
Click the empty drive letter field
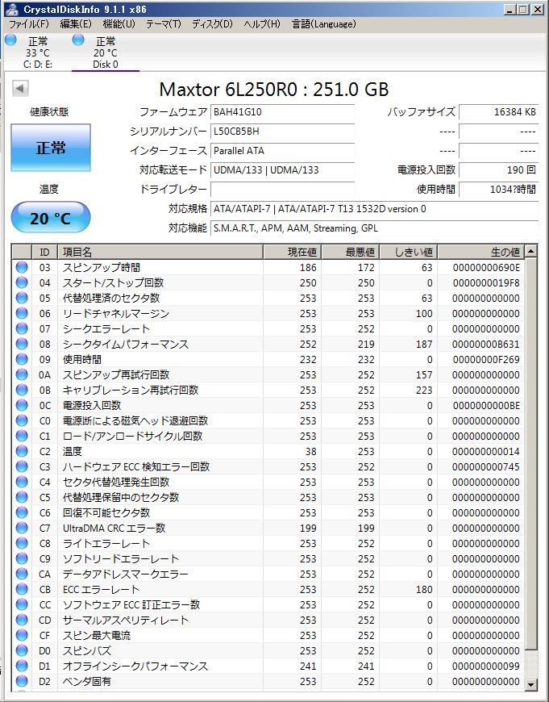282,190
